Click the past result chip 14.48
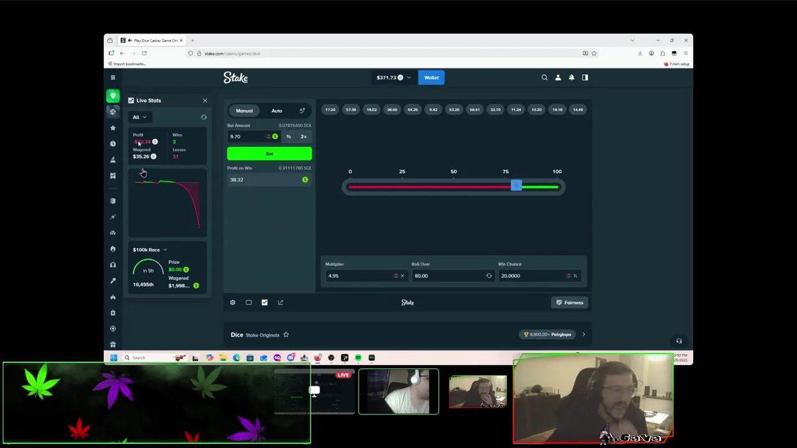The width and height of the screenshot is (797, 448). pyautogui.click(x=578, y=110)
